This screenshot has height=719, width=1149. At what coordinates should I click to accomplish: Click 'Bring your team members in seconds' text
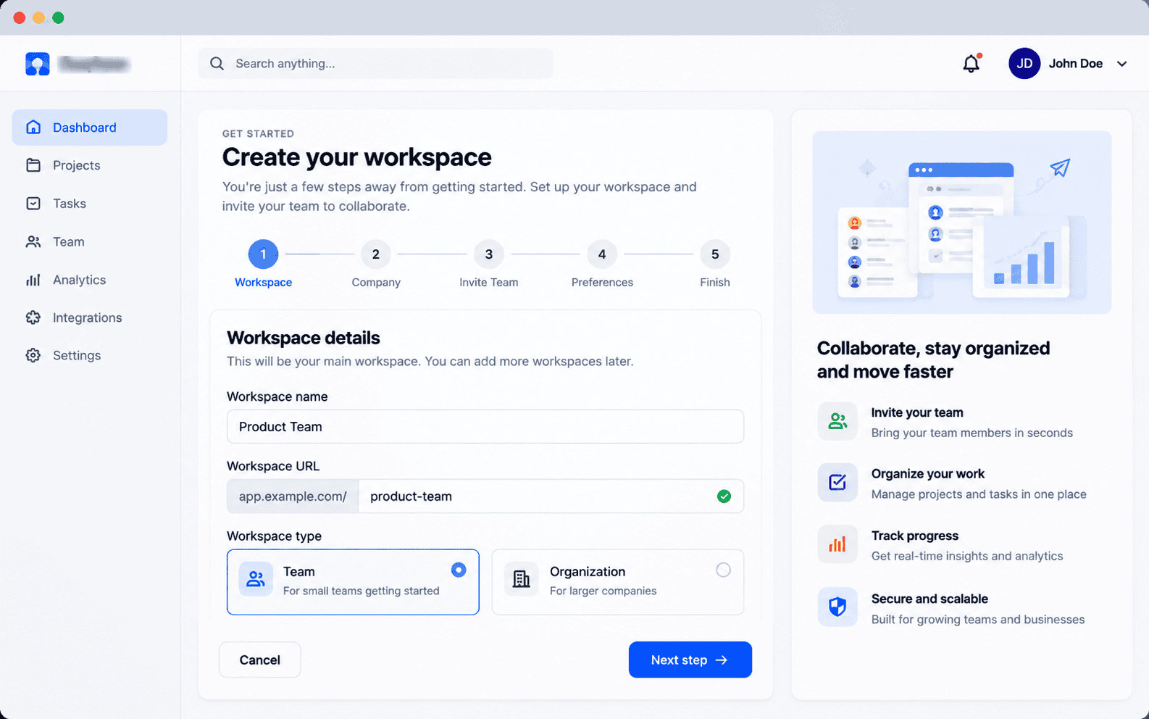[x=972, y=433]
